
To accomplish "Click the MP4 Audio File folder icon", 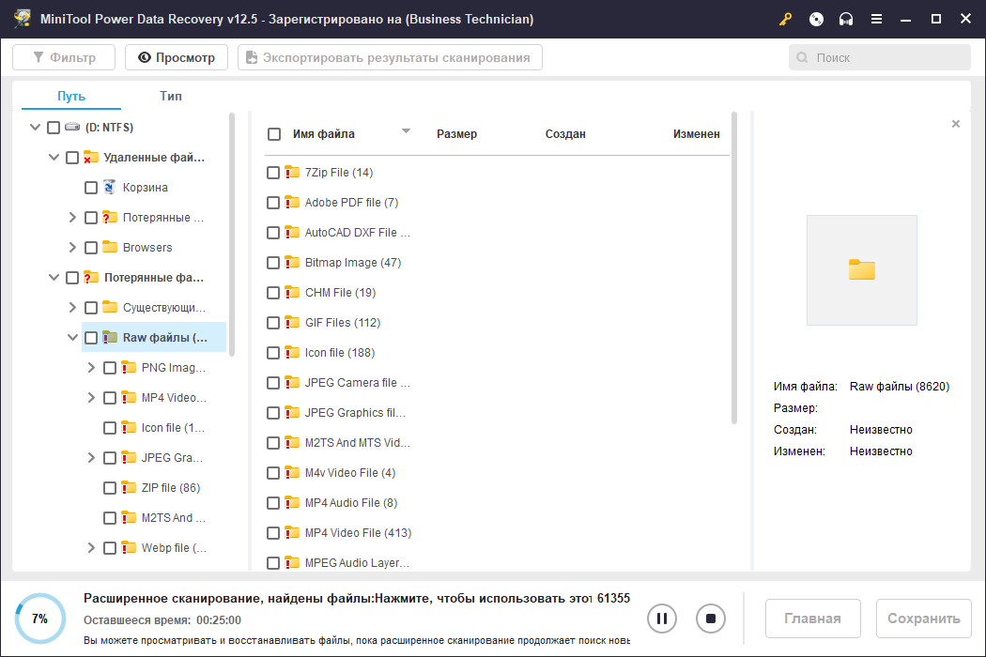I will click(292, 502).
